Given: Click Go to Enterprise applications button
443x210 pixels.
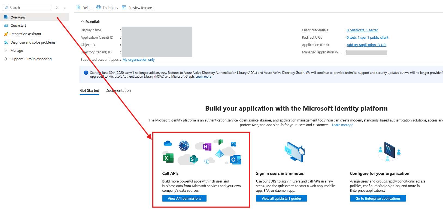Looking at the screenshot, I should 378,198.
